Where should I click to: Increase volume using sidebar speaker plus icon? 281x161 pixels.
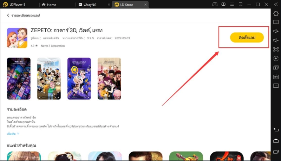pos(276,31)
